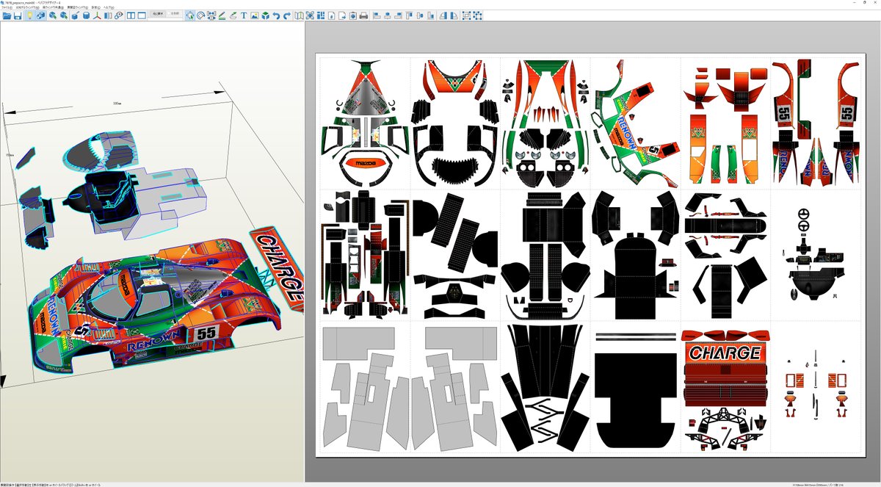Select the highlighted select-and-move parts tool

pyautogui.click(x=189, y=15)
